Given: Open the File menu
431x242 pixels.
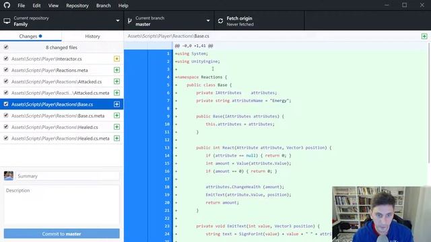Looking at the screenshot, I should tap(21, 5).
